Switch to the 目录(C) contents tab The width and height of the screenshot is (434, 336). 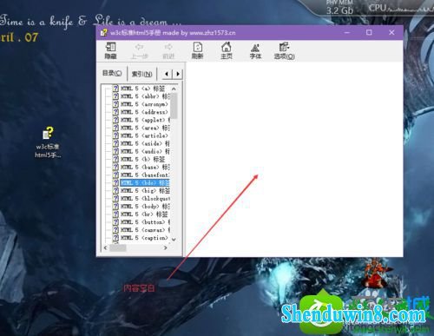[x=112, y=73]
